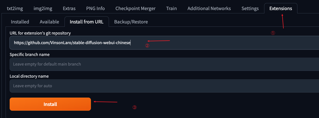The width and height of the screenshot is (319, 118).
Task: Focus the extension git repository URL field
Action: pos(164,43)
